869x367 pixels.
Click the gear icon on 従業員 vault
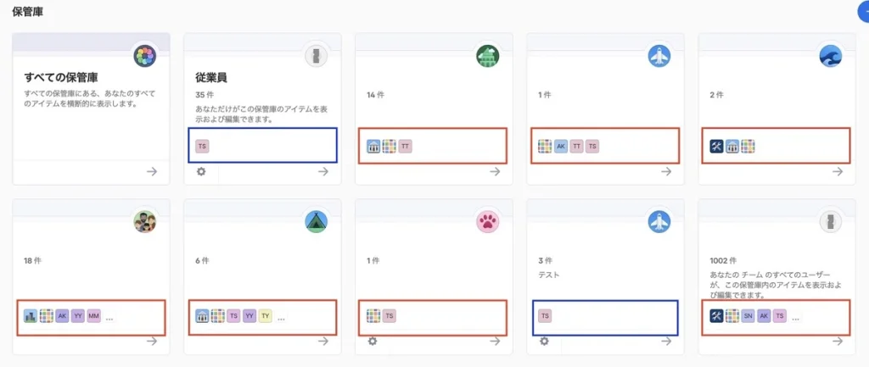201,171
